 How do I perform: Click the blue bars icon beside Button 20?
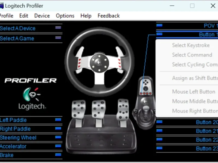[159, 122]
